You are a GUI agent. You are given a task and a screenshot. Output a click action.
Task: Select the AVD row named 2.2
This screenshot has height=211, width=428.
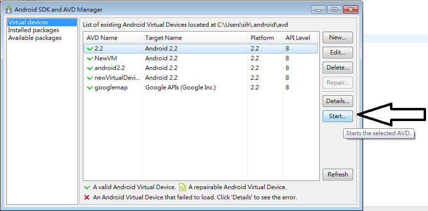click(x=201, y=49)
